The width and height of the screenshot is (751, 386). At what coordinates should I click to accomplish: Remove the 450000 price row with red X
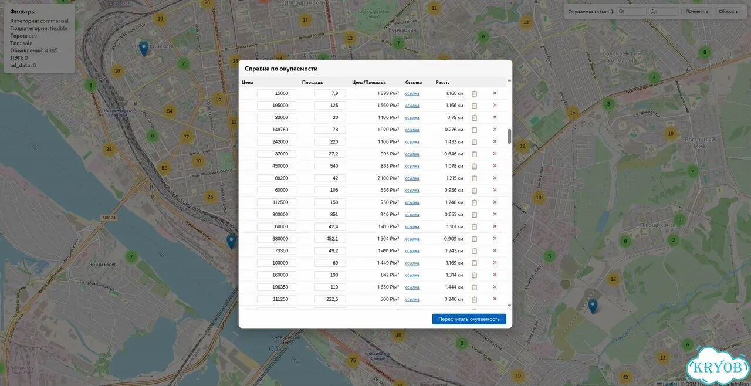click(x=495, y=165)
